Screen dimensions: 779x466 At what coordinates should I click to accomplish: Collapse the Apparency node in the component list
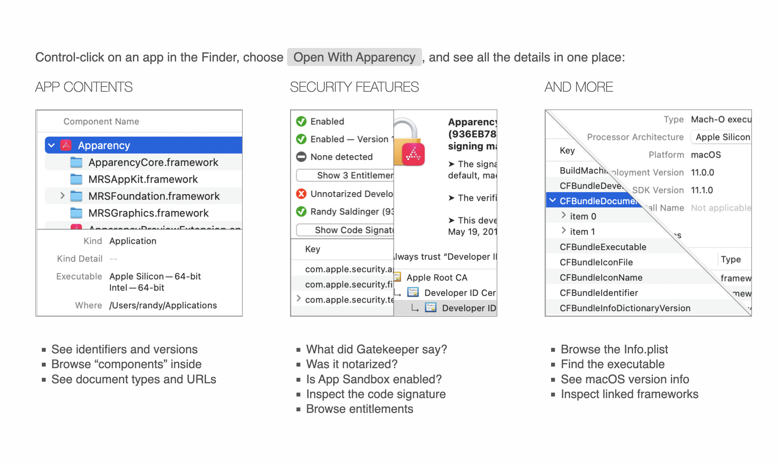point(51,145)
